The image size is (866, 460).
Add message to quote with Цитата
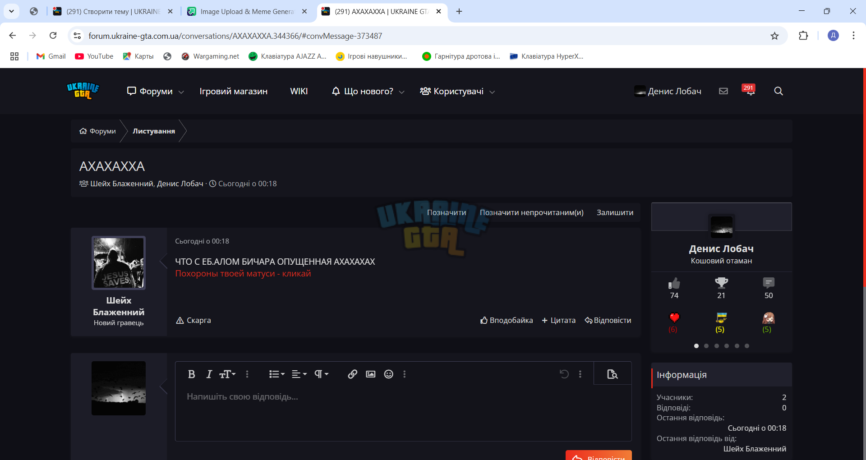559,320
